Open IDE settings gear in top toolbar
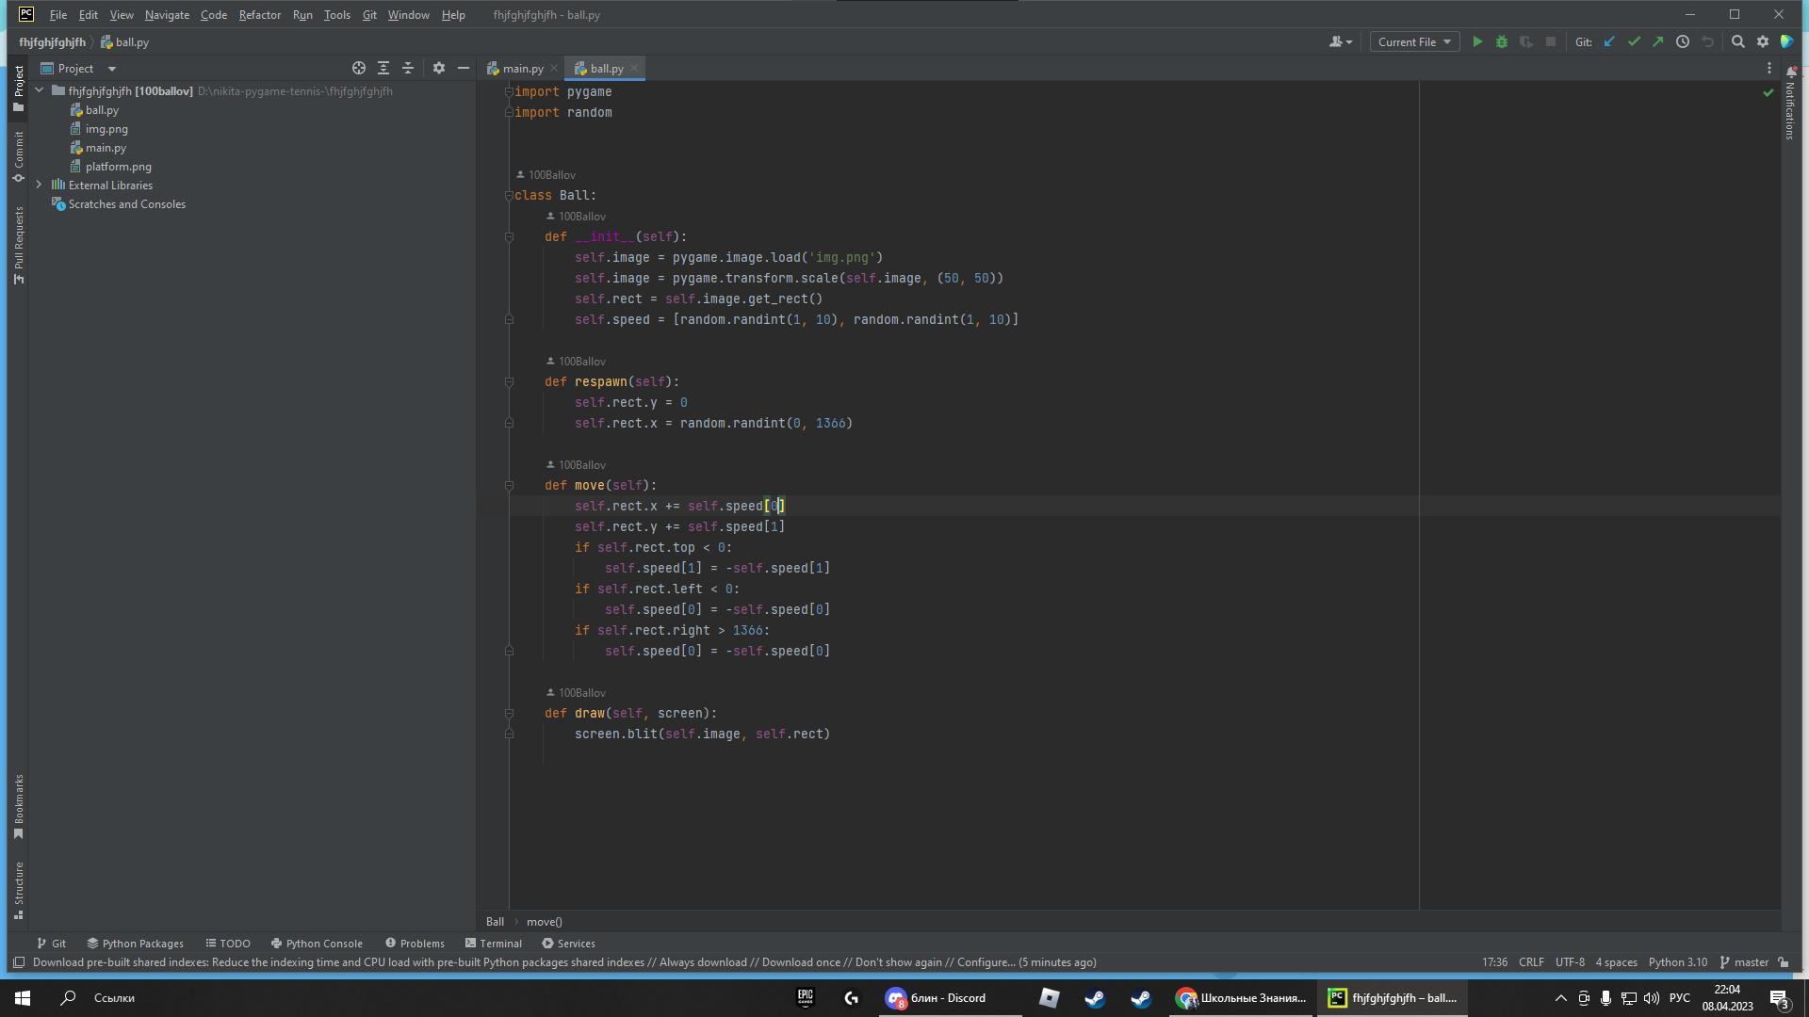The height and width of the screenshot is (1017, 1809). coord(1763,41)
